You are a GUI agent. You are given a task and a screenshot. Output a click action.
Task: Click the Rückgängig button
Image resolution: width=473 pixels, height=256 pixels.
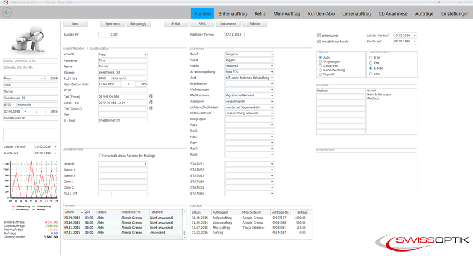pos(138,24)
